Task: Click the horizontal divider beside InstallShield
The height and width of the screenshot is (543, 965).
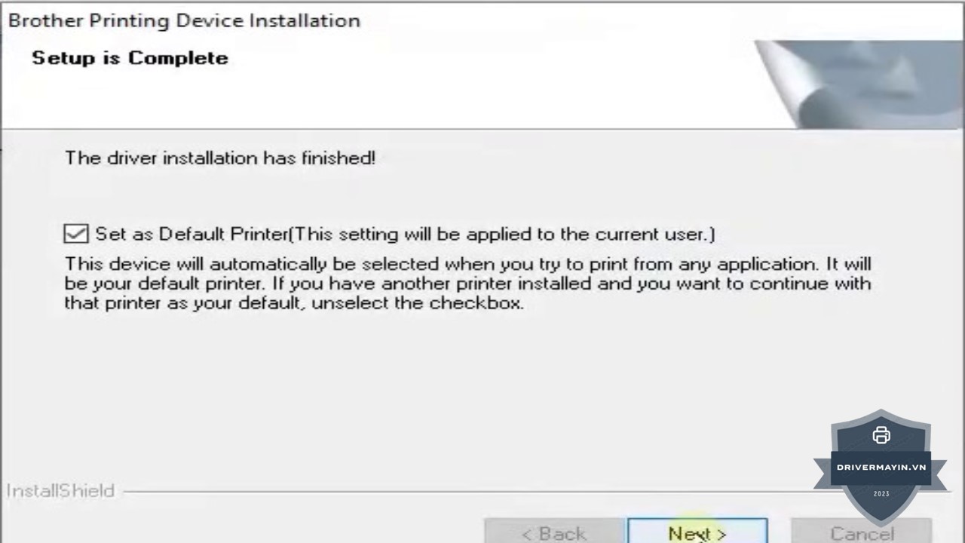Action: [452, 492]
